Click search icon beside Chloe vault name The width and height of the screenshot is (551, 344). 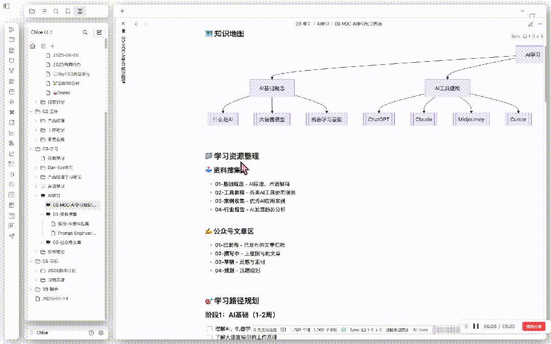[x=85, y=32]
